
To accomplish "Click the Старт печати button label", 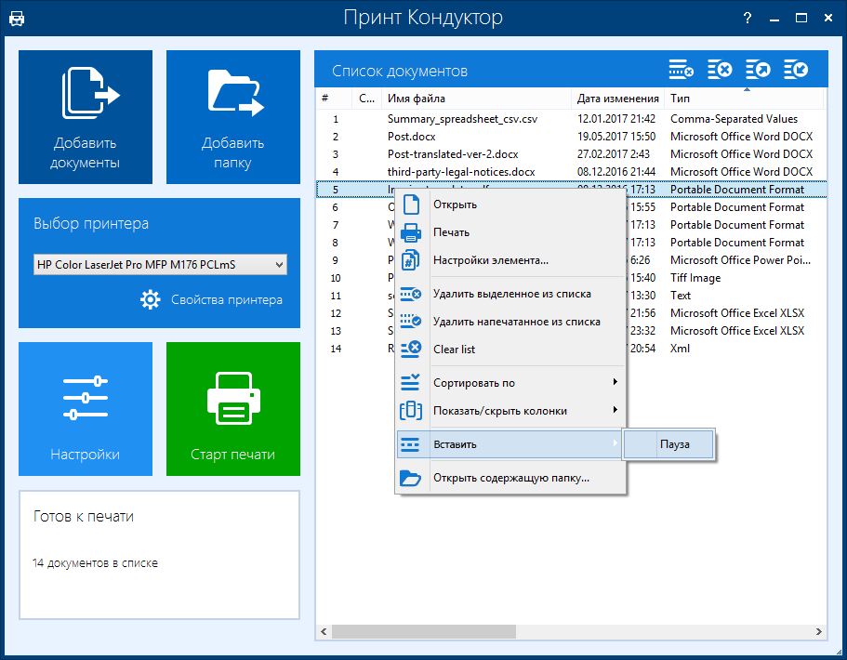I will pyautogui.click(x=232, y=455).
